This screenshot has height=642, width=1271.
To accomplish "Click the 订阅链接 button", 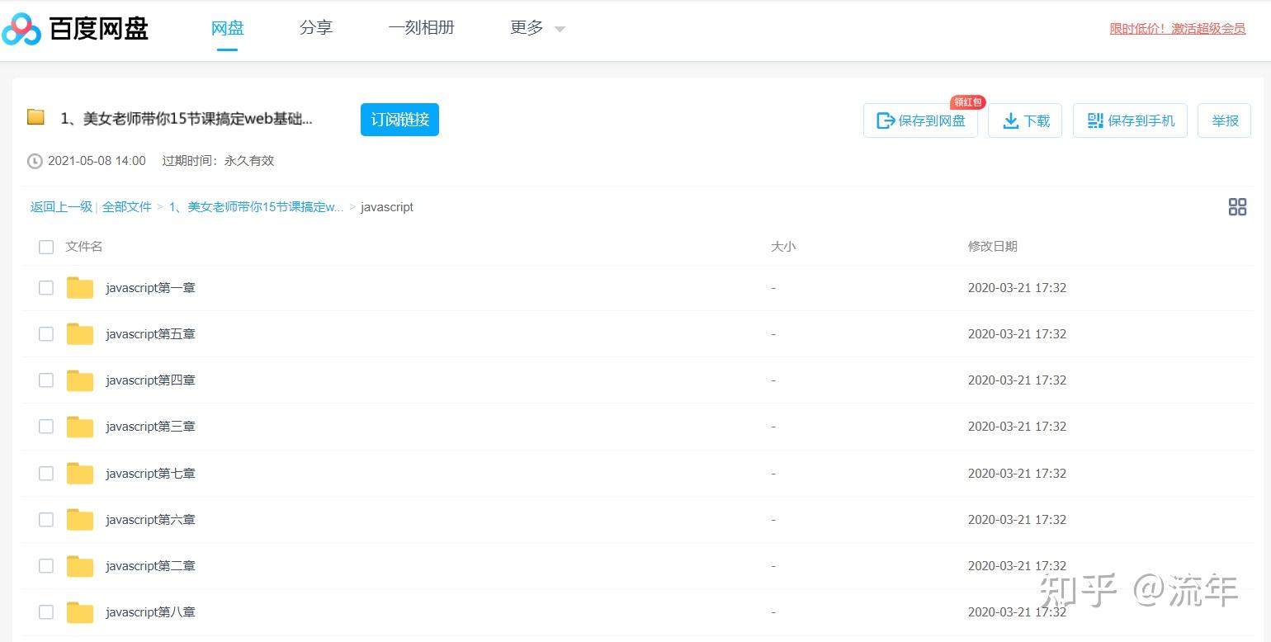I will coord(399,120).
